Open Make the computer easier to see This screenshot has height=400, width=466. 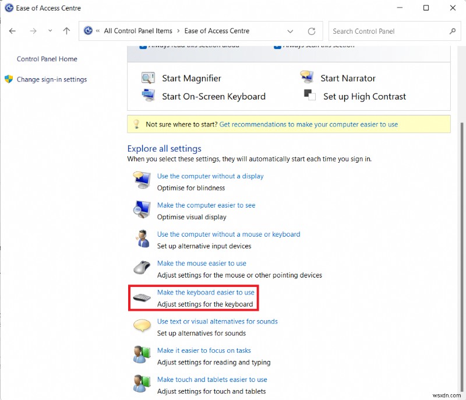(x=206, y=205)
